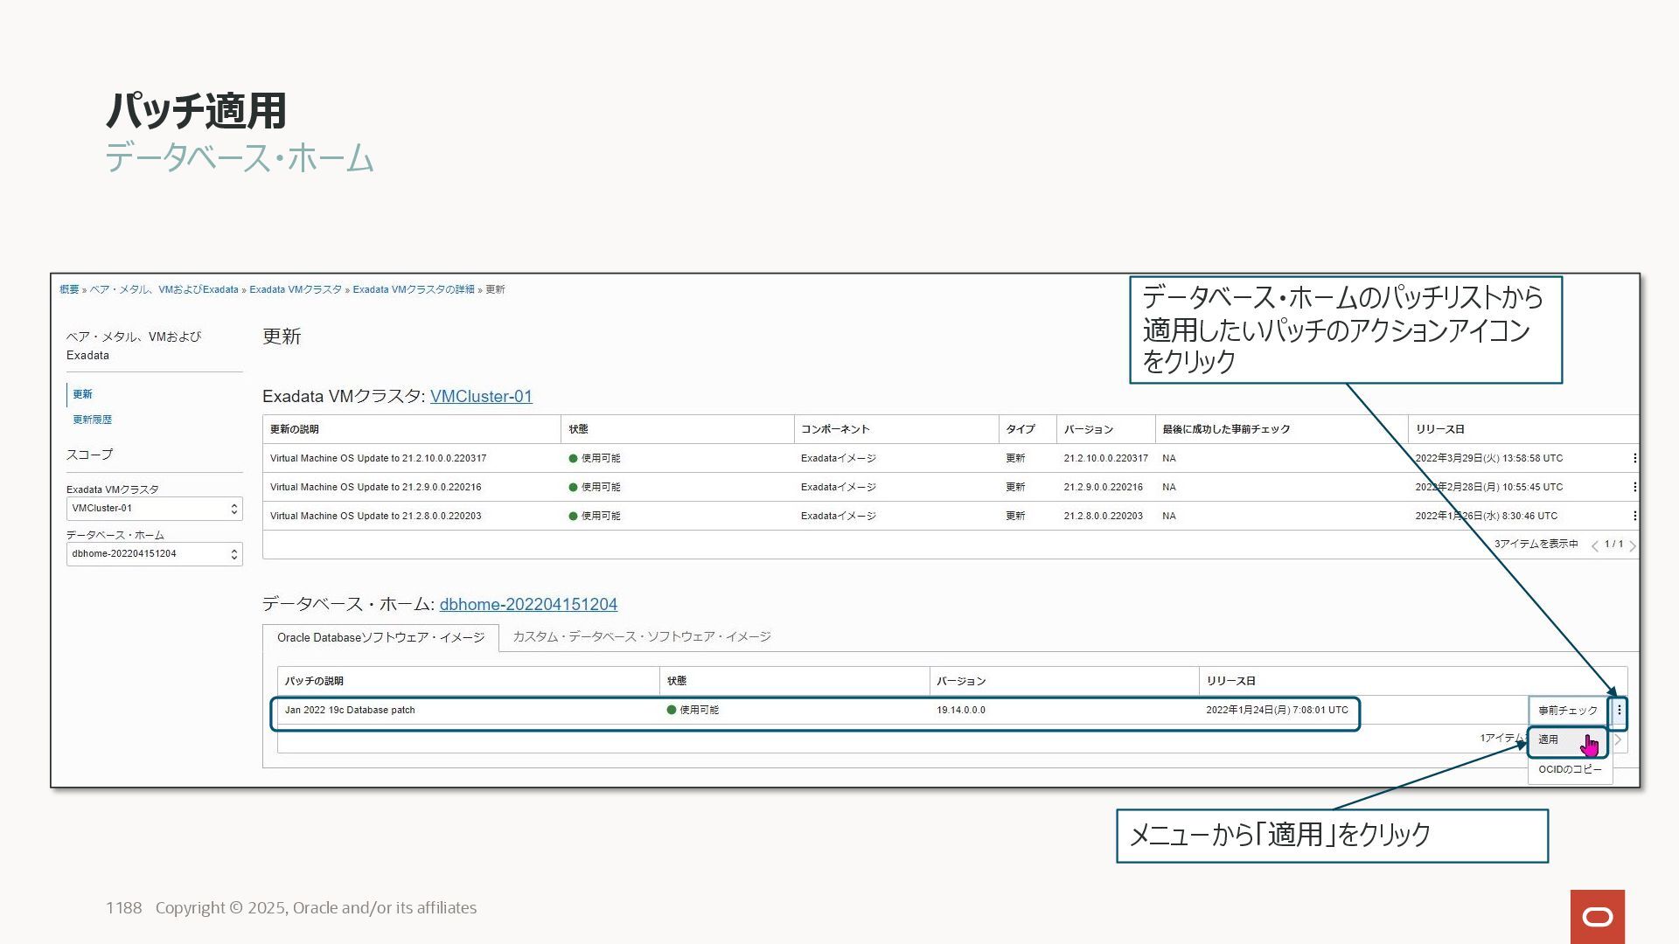The height and width of the screenshot is (944, 1679).
Task: Select 事前チェック from the action menu
Action: (x=1567, y=711)
